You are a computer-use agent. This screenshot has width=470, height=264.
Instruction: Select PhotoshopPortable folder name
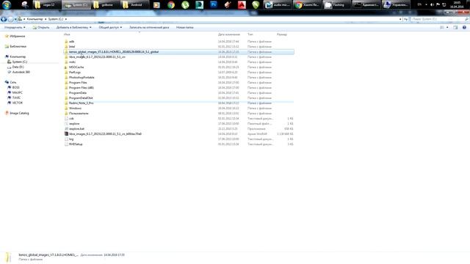coord(82,78)
